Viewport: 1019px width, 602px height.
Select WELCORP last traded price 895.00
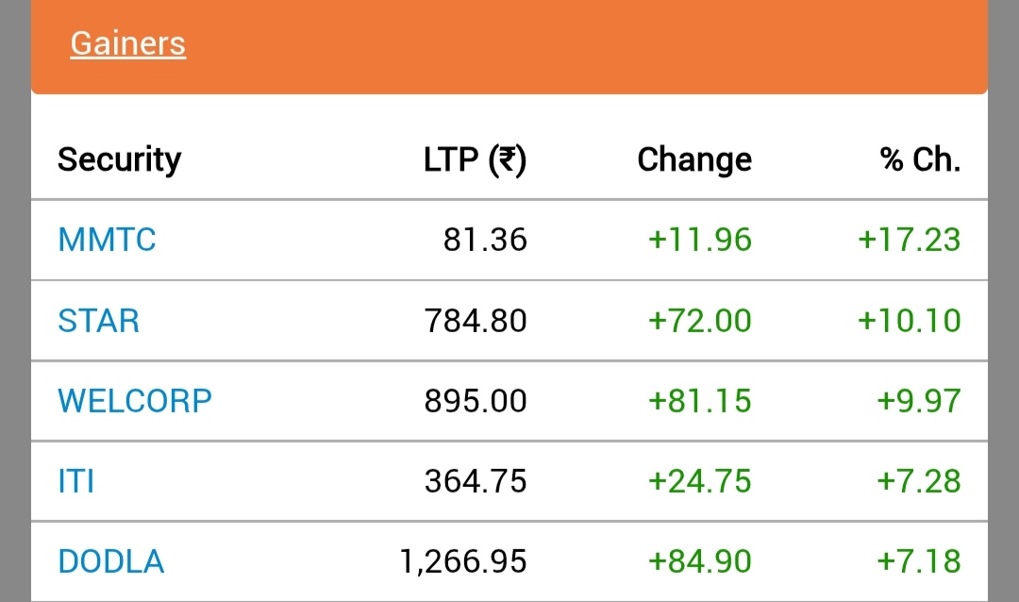point(476,401)
